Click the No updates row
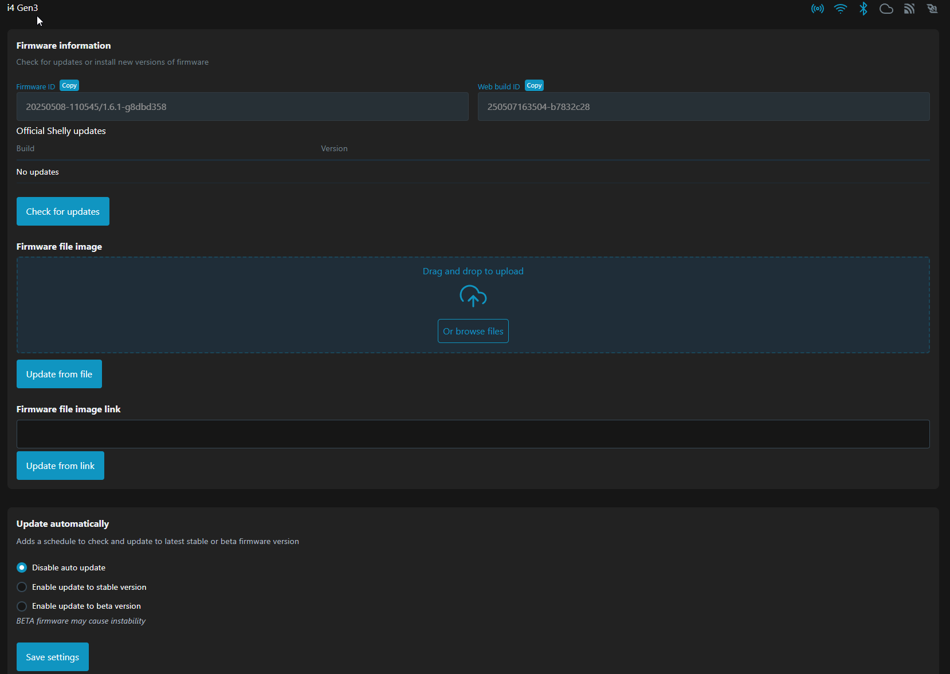Screen dimensions: 950x674 pyautogui.click(x=473, y=172)
